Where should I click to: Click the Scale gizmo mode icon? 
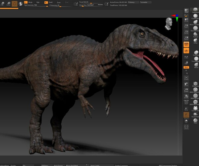click(x=2, y=4)
